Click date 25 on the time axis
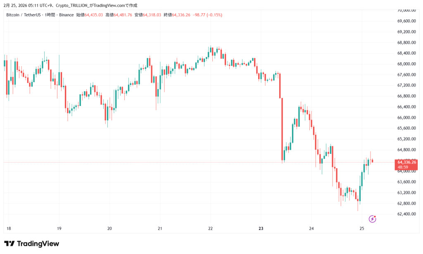The width and height of the screenshot is (423, 254). 362,228
